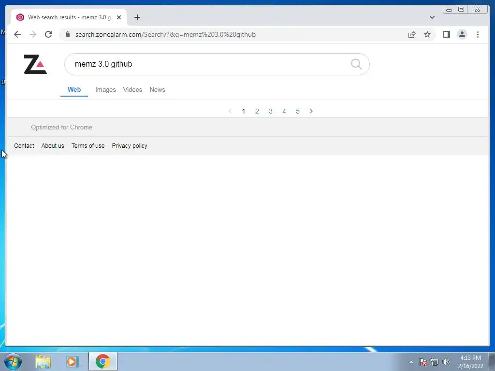View site information via lock icon
The image size is (495, 371).
[68, 34]
